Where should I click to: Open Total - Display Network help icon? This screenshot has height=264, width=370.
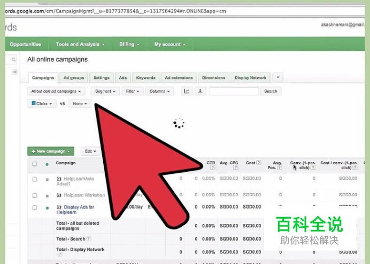(59, 254)
